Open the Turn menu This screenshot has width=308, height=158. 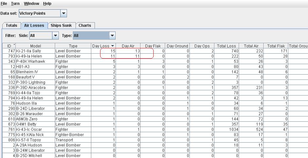[15, 4]
